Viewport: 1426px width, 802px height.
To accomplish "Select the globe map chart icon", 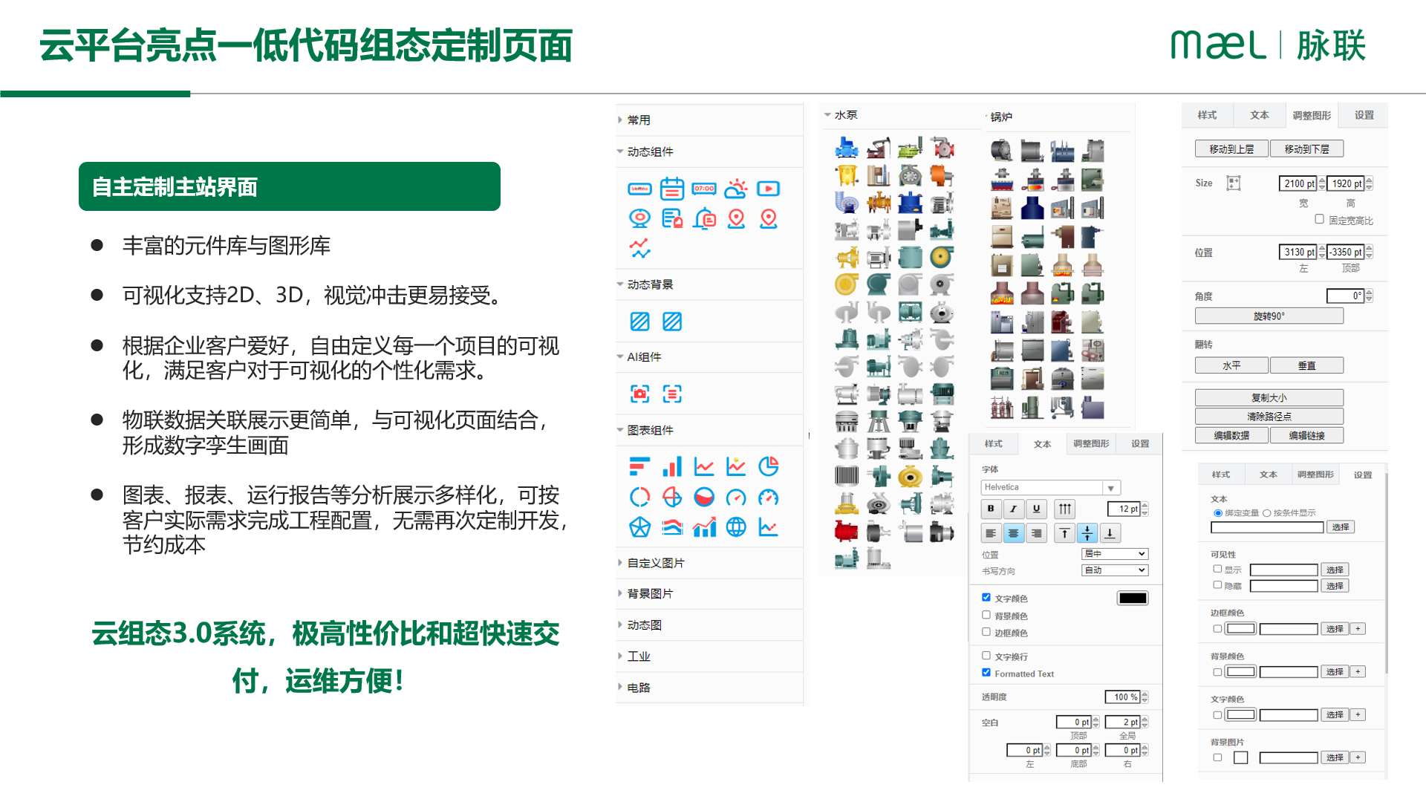I will (x=736, y=527).
